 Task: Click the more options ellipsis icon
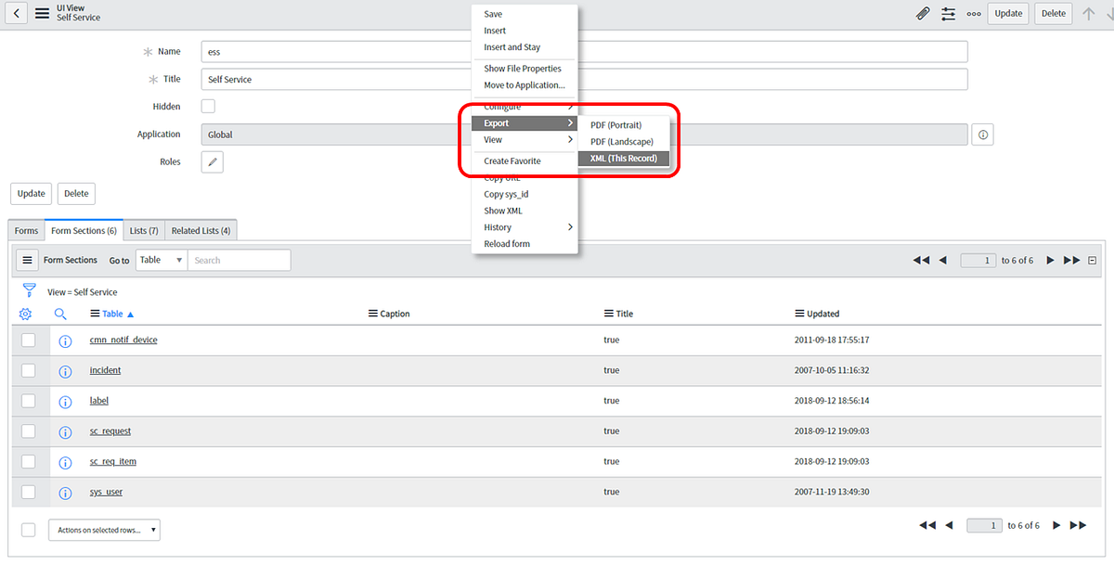(x=973, y=13)
